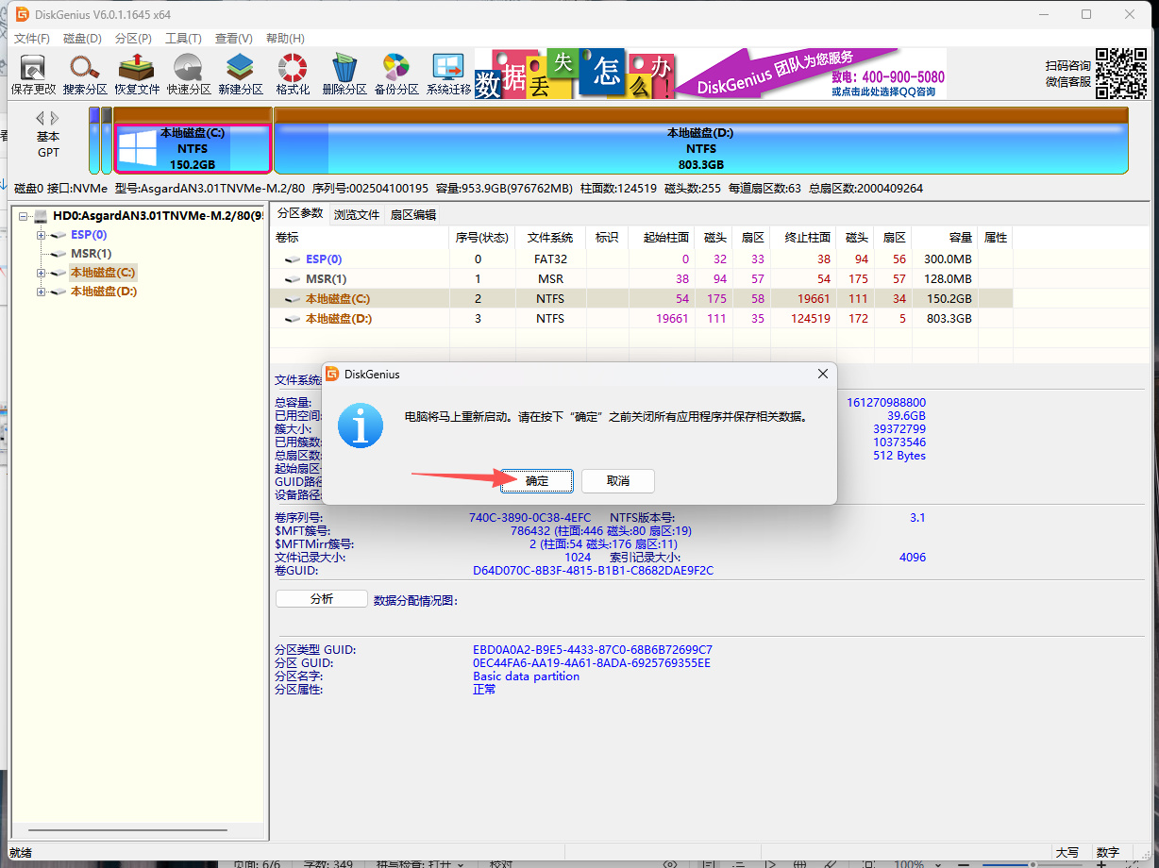Open the 文件(F) menu
Screen dimensions: 1159x868
[32, 39]
